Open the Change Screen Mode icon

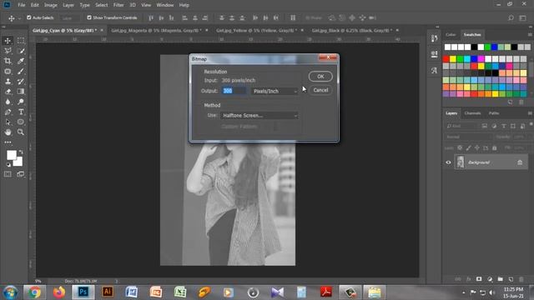pos(20,174)
